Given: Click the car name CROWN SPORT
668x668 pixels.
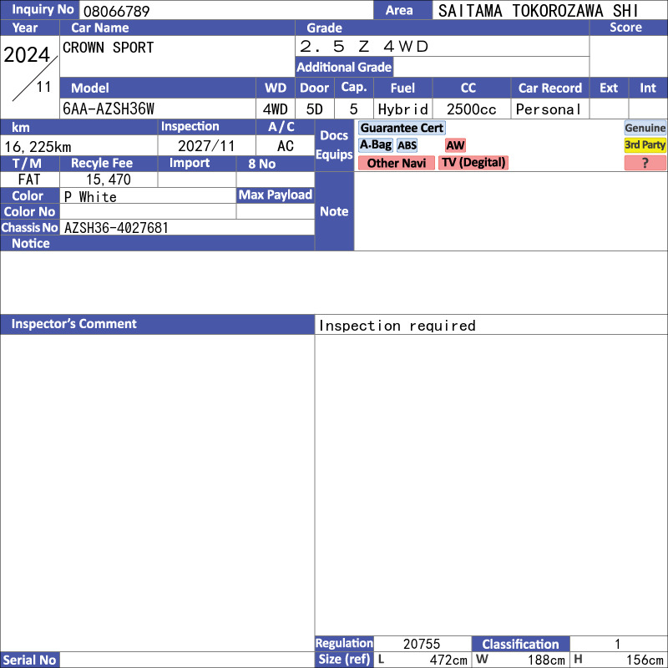Looking at the screenshot, I should tap(109, 48).
